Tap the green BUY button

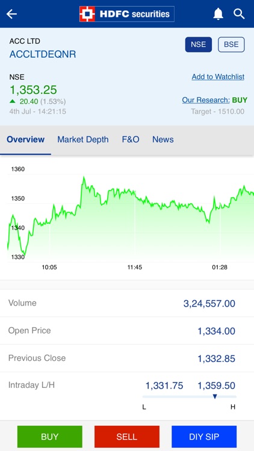(x=50, y=437)
